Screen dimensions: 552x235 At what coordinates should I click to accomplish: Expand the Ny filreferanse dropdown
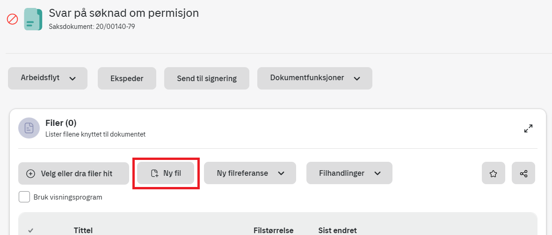pos(250,173)
